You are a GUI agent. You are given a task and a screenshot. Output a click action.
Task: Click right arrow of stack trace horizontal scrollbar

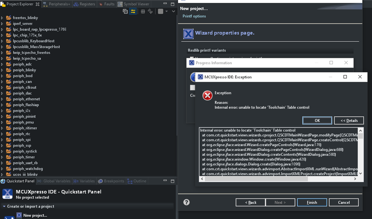355,179
